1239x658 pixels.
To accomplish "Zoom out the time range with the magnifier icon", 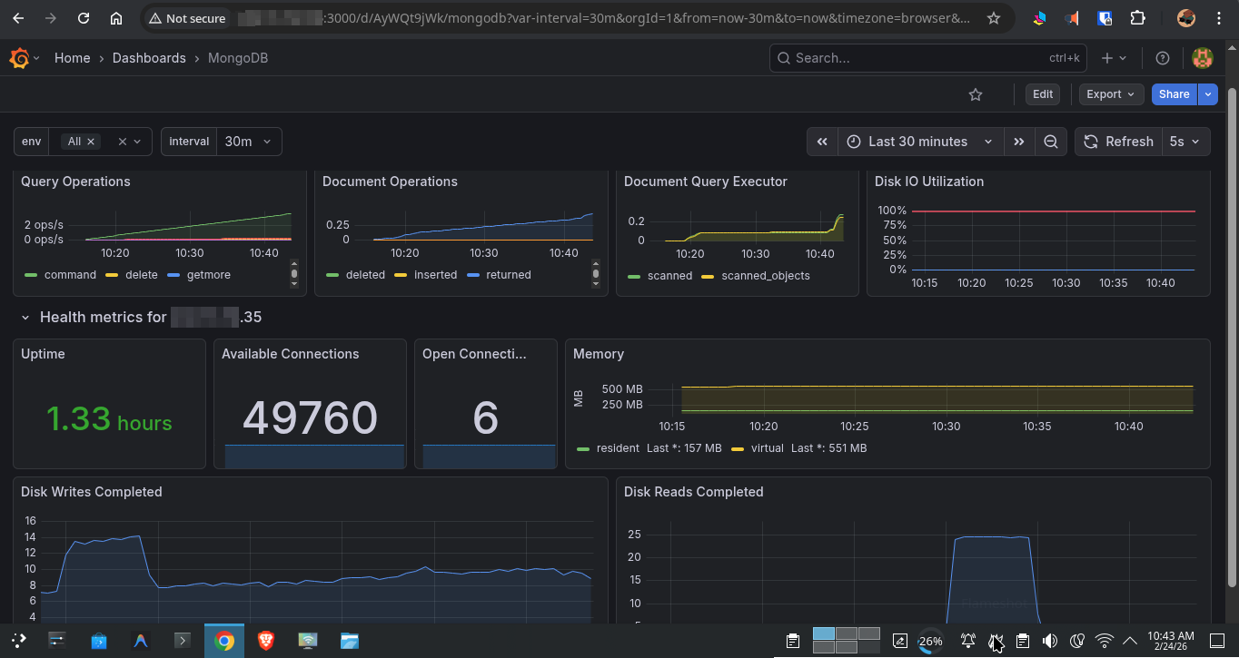I will pos(1051,142).
